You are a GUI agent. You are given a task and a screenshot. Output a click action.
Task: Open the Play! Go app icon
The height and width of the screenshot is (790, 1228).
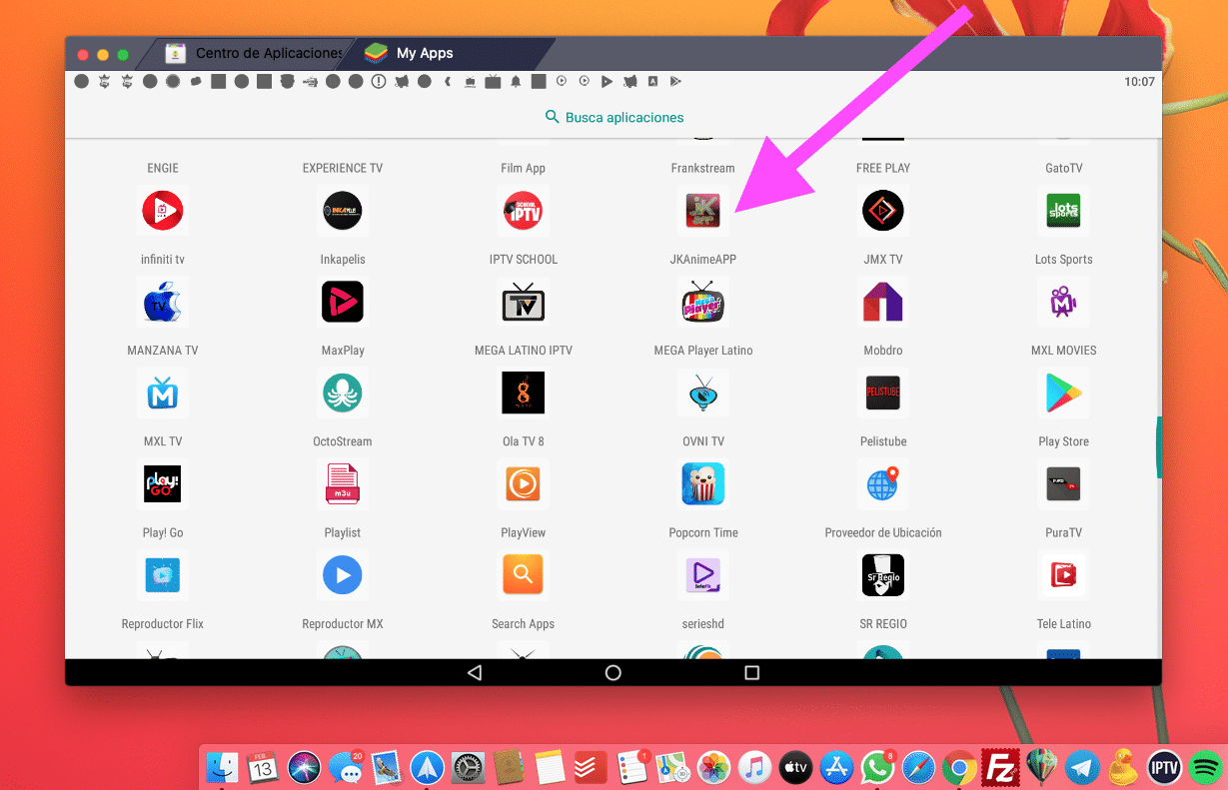tap(162, 483)
